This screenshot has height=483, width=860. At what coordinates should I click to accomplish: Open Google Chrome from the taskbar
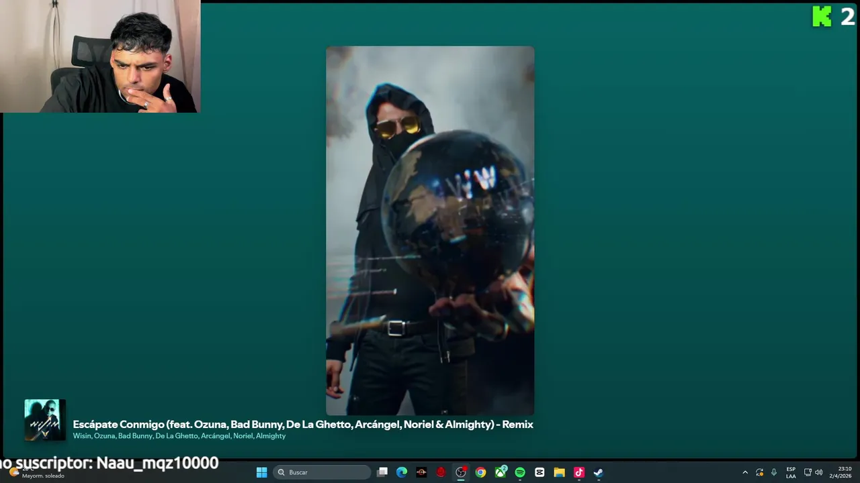coord(480,472)
